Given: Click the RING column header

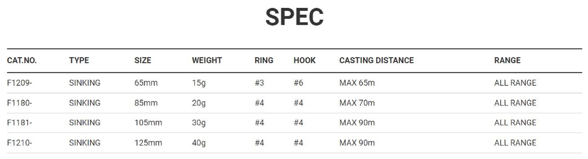Looking at the screenshot, I should (264, 60).
